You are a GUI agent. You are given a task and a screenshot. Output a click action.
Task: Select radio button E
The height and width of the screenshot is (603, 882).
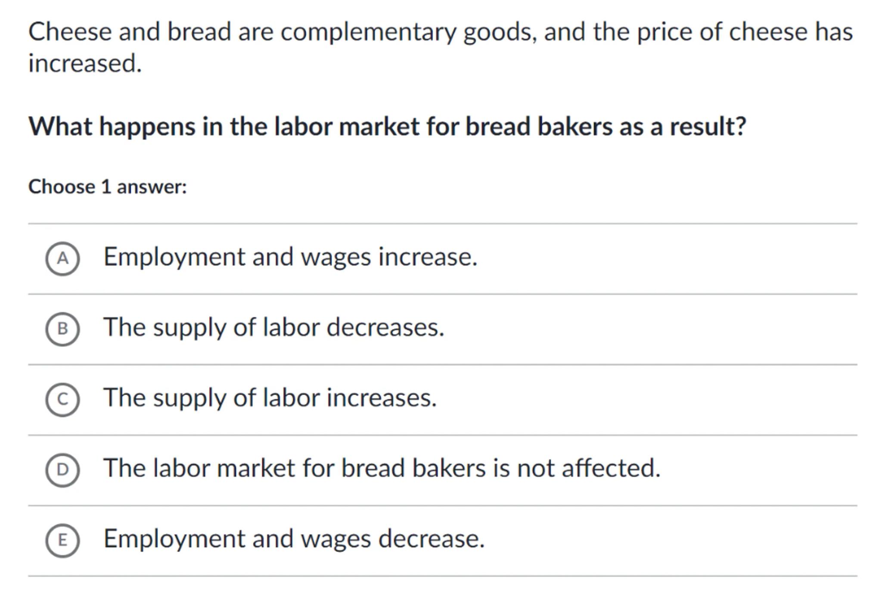pyautogui.click(x=62, y=541)
